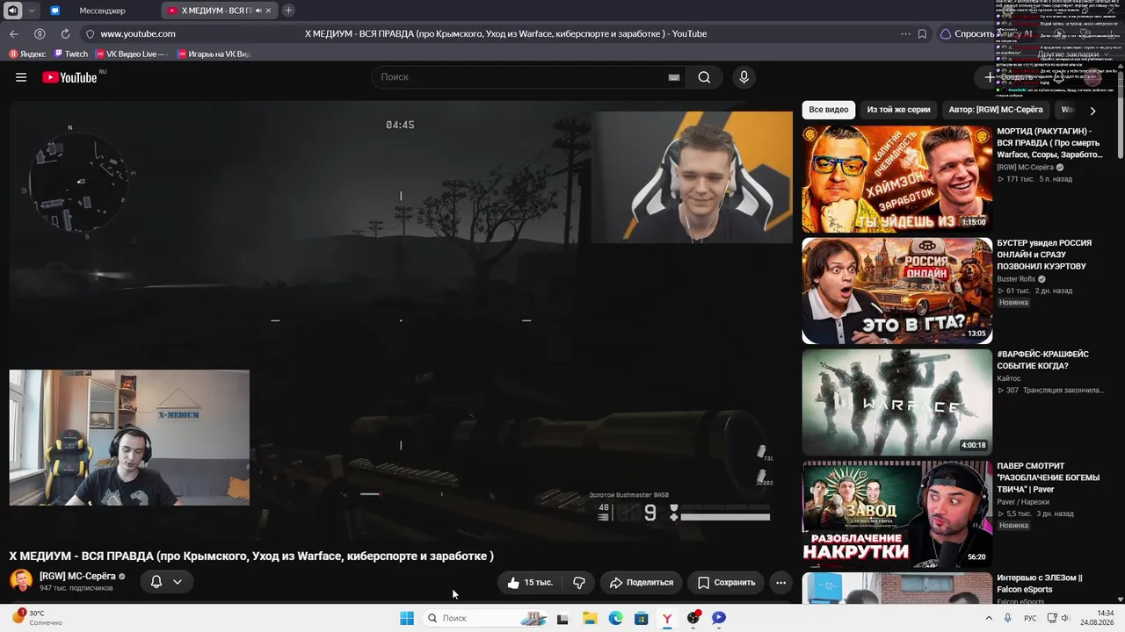1125x632 pixels.
Task: Open the weather widget showing 30°C
Action: click(36, 618)
